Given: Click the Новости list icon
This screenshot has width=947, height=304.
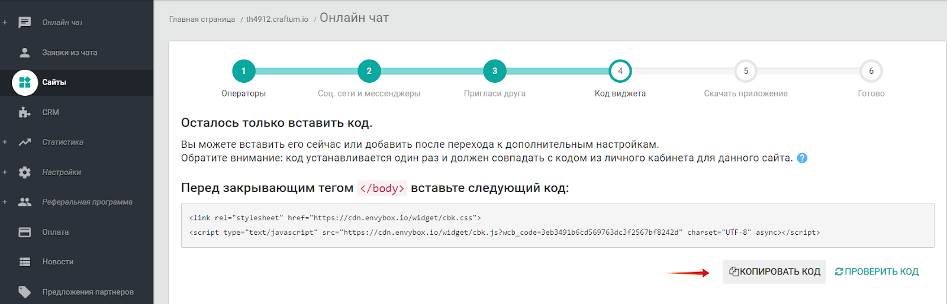Looking at the screenshot, I should tap(25, 262).
